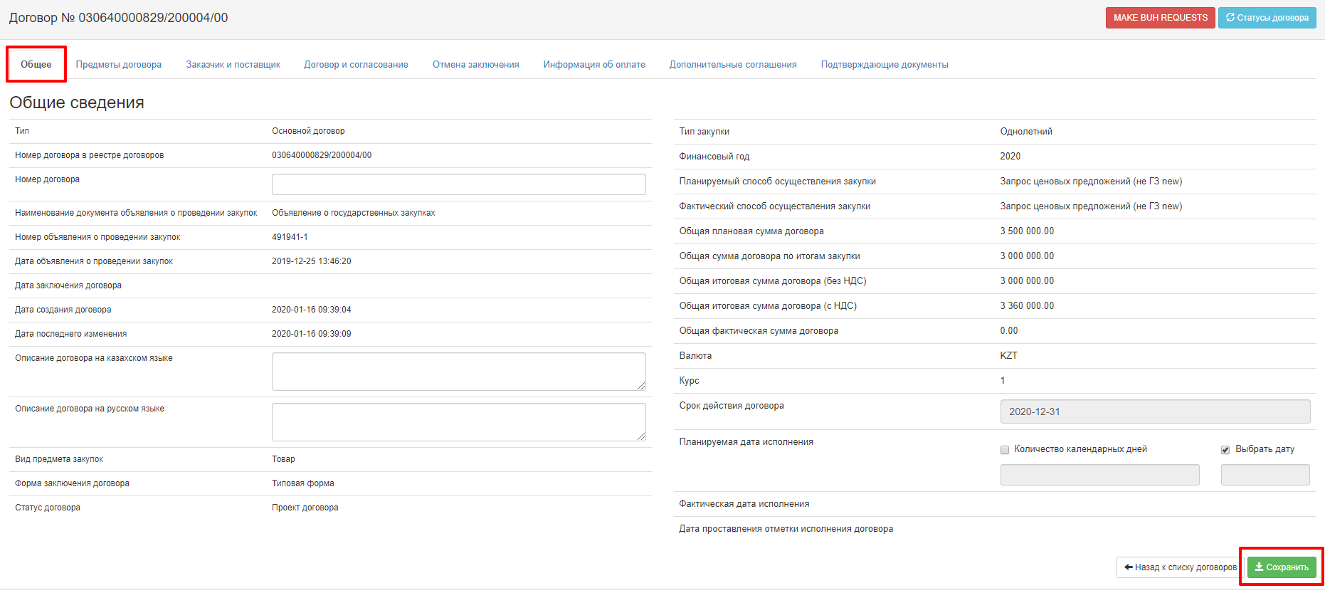Click the MAKE BUH REQUESTS button
Viewport: 1325px width, 593px height.
(x=1160, y=18)
